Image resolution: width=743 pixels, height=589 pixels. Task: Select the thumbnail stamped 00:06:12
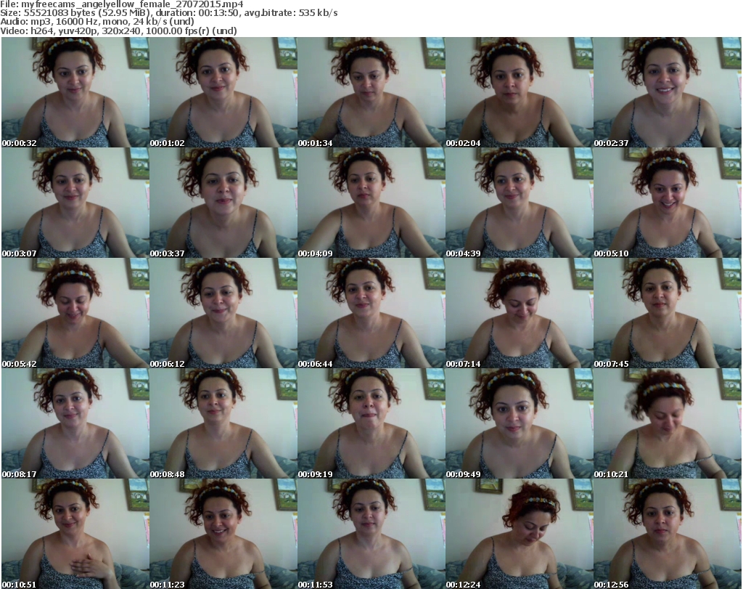point(223,313)
